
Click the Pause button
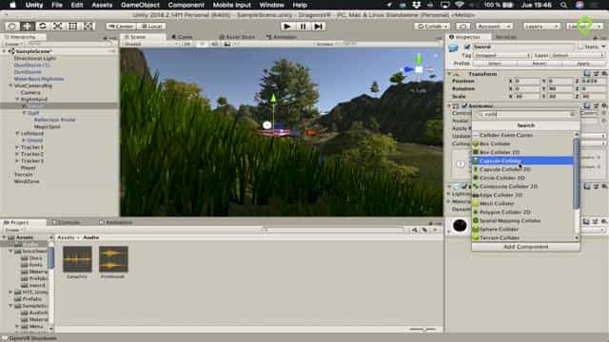coord(303,27)
